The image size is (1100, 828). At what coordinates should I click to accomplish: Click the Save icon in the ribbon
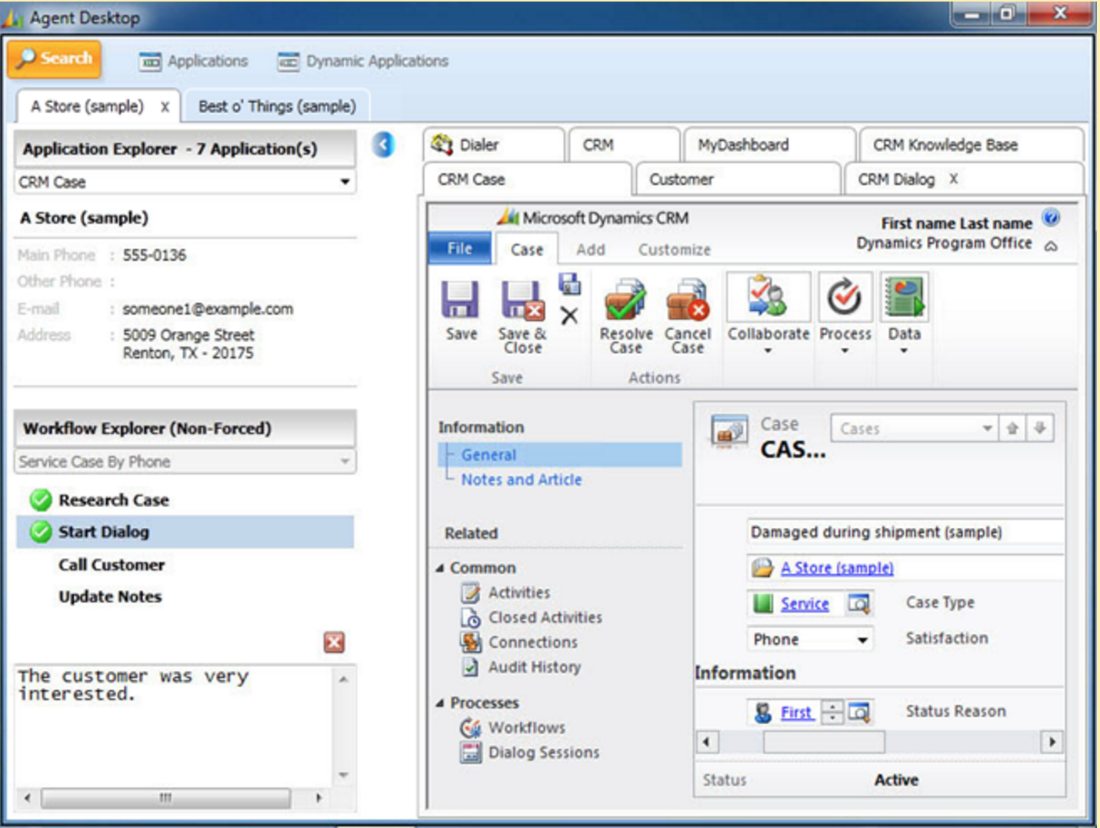(461, 301)
